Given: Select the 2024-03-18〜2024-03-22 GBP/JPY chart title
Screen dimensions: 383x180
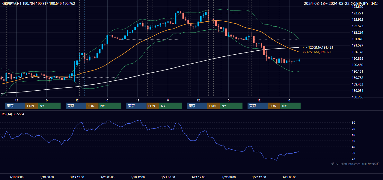Looking at the screenshot, I should pyautogui.click(x=341, y=3).
